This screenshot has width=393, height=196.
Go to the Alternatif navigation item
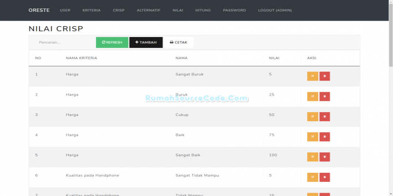click(x=148, y=10)
